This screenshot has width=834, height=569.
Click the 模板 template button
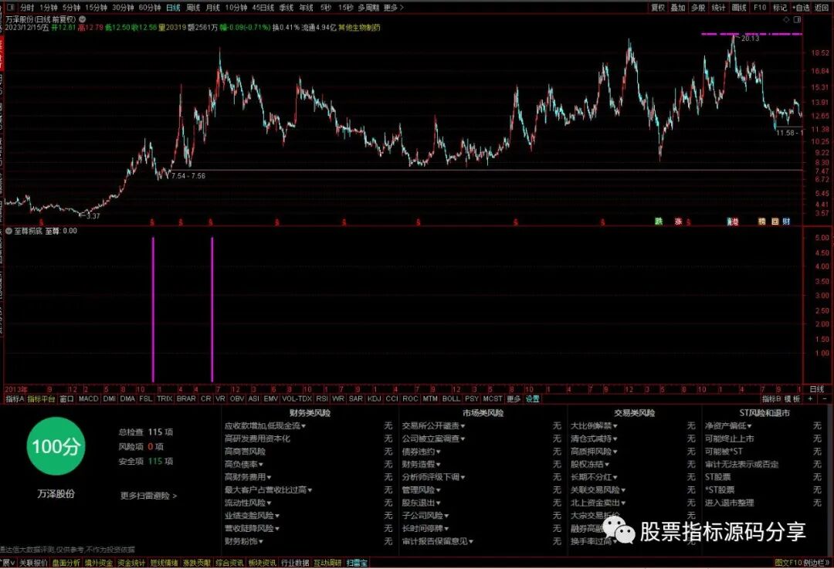[792, 398]
